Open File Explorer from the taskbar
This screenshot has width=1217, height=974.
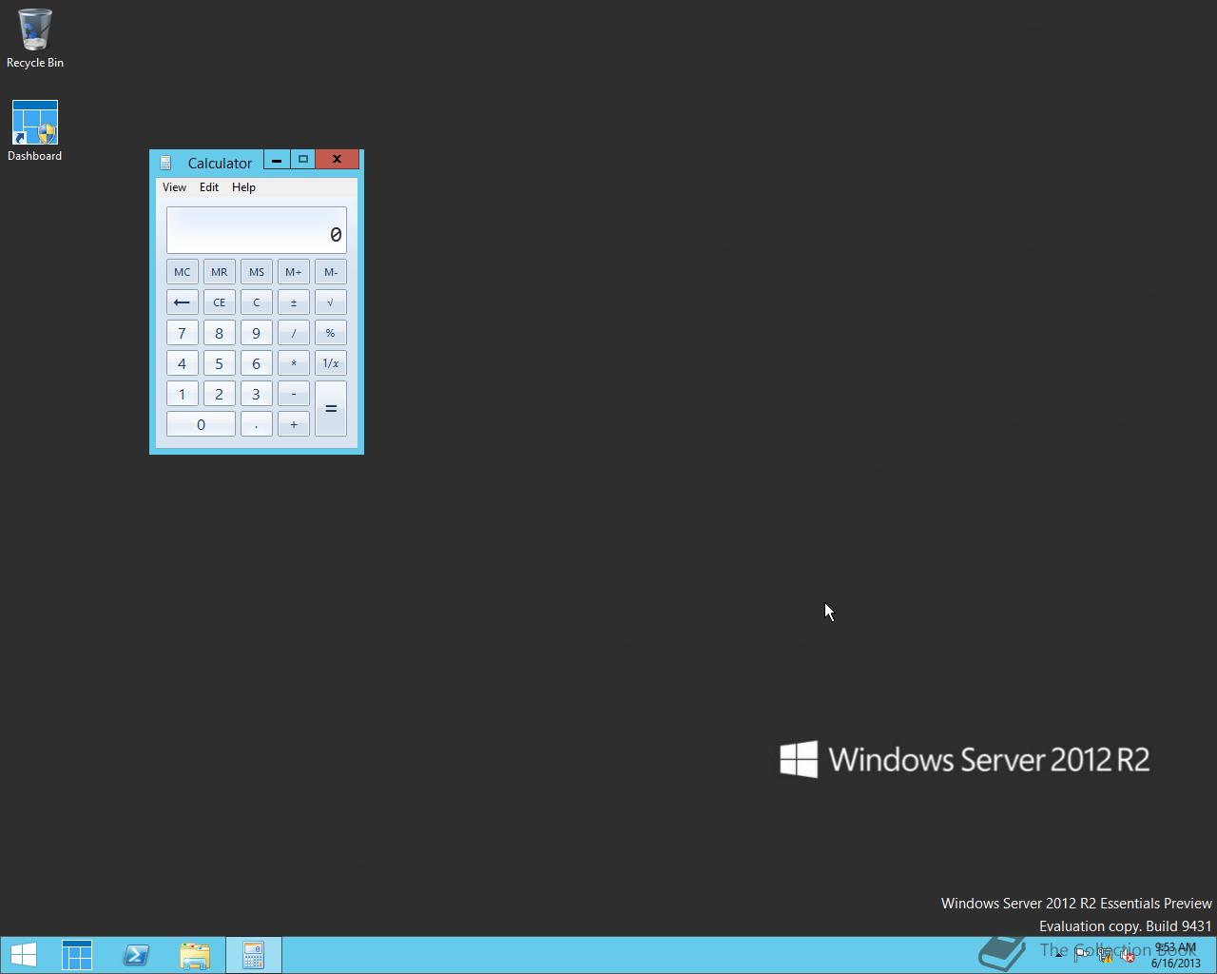click(x=195, y=955)
